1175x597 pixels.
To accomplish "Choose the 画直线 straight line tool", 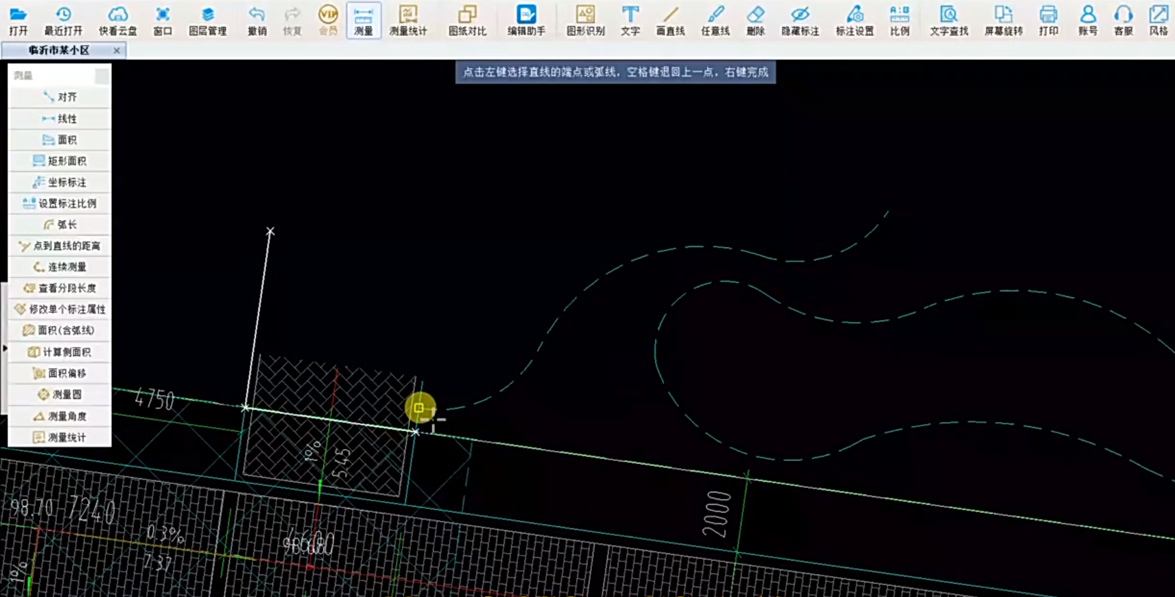I will click(x=670, y=20).
